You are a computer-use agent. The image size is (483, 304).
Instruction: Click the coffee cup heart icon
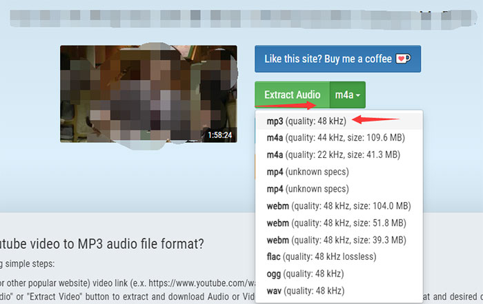403,58
